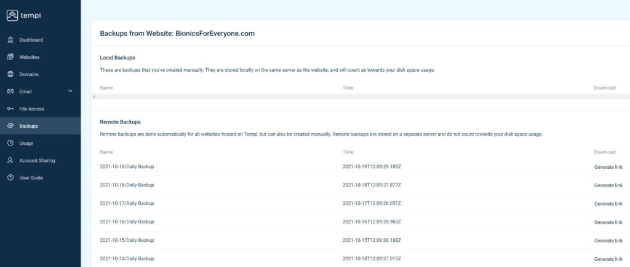Click timestamp 2021-10-16T12:09:25.963Z
This screenshot has height=267, width=630.
coord(372,222)
